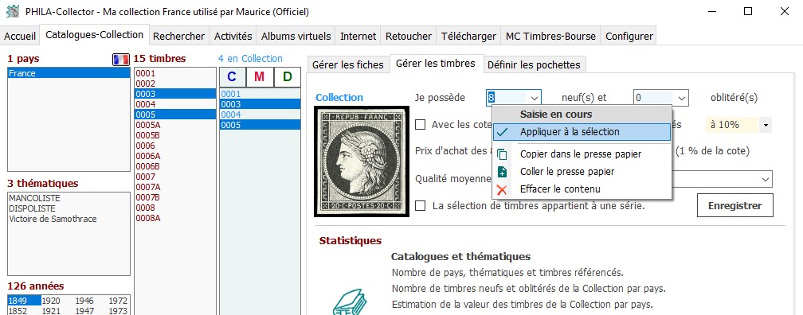
Task: Select year 1972
Action: 118,301
